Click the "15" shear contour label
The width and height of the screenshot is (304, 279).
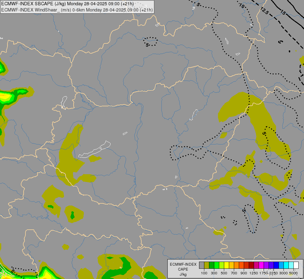click(283, 13)
